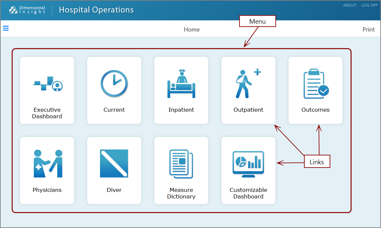381x228 pixels.
Task: Click the Outpatient walking patient icon
Action: click(247, 84)
